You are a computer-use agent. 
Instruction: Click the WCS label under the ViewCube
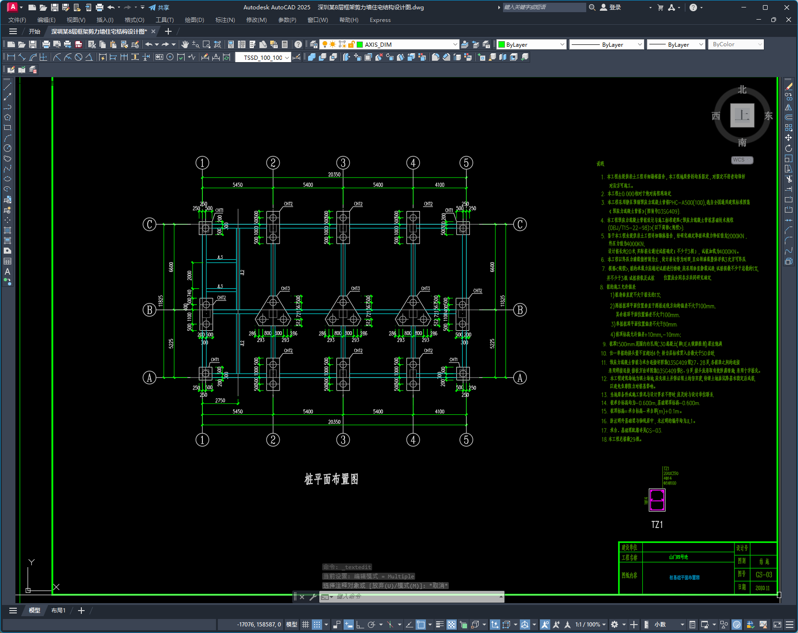tap(742, 160)
